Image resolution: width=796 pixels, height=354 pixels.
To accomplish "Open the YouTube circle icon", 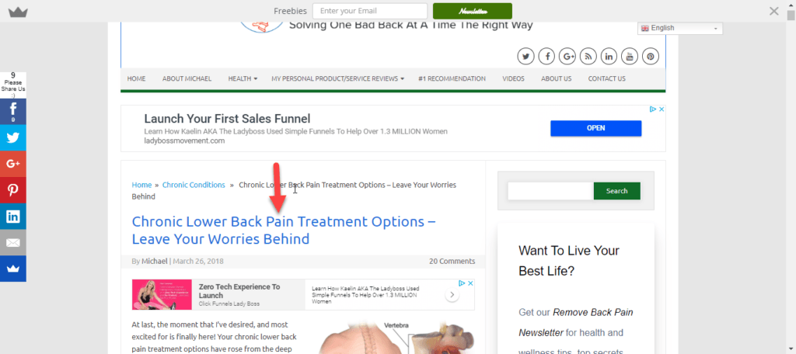I will click(630, 57).
